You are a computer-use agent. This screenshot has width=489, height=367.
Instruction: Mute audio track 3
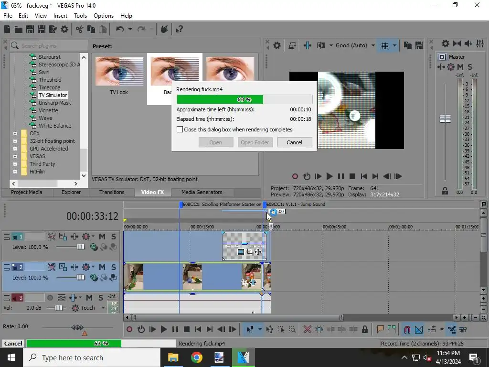coord(89,298)
